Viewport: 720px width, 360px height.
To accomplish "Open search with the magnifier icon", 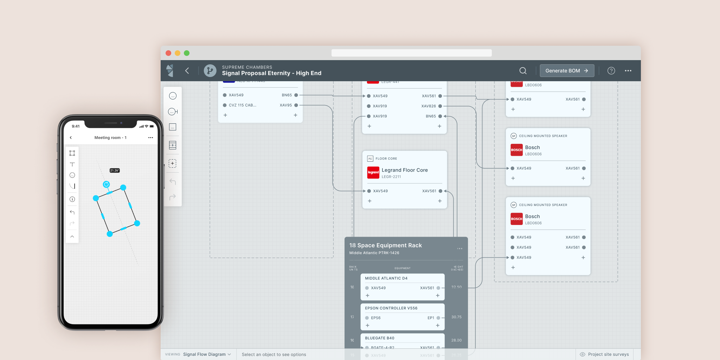I will tap(523, 71).
